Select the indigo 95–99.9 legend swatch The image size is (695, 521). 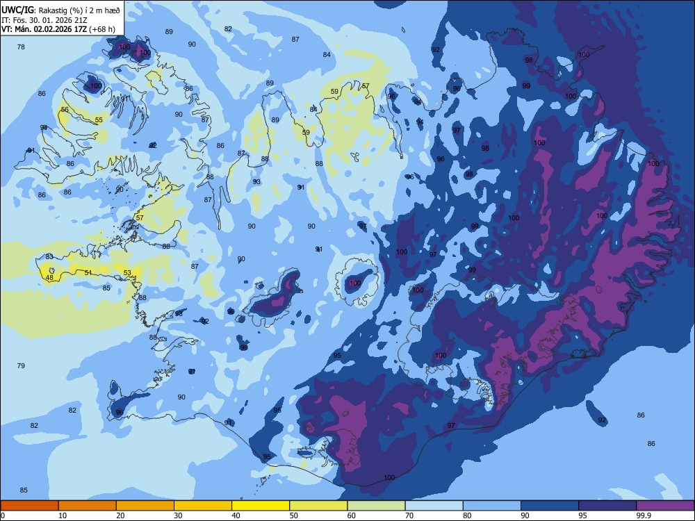pyautogui.click(x=607, y=506)
